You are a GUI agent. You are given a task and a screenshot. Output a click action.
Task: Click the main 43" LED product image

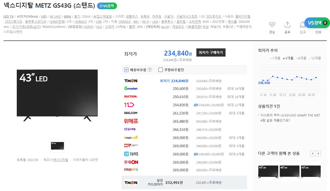57,95
